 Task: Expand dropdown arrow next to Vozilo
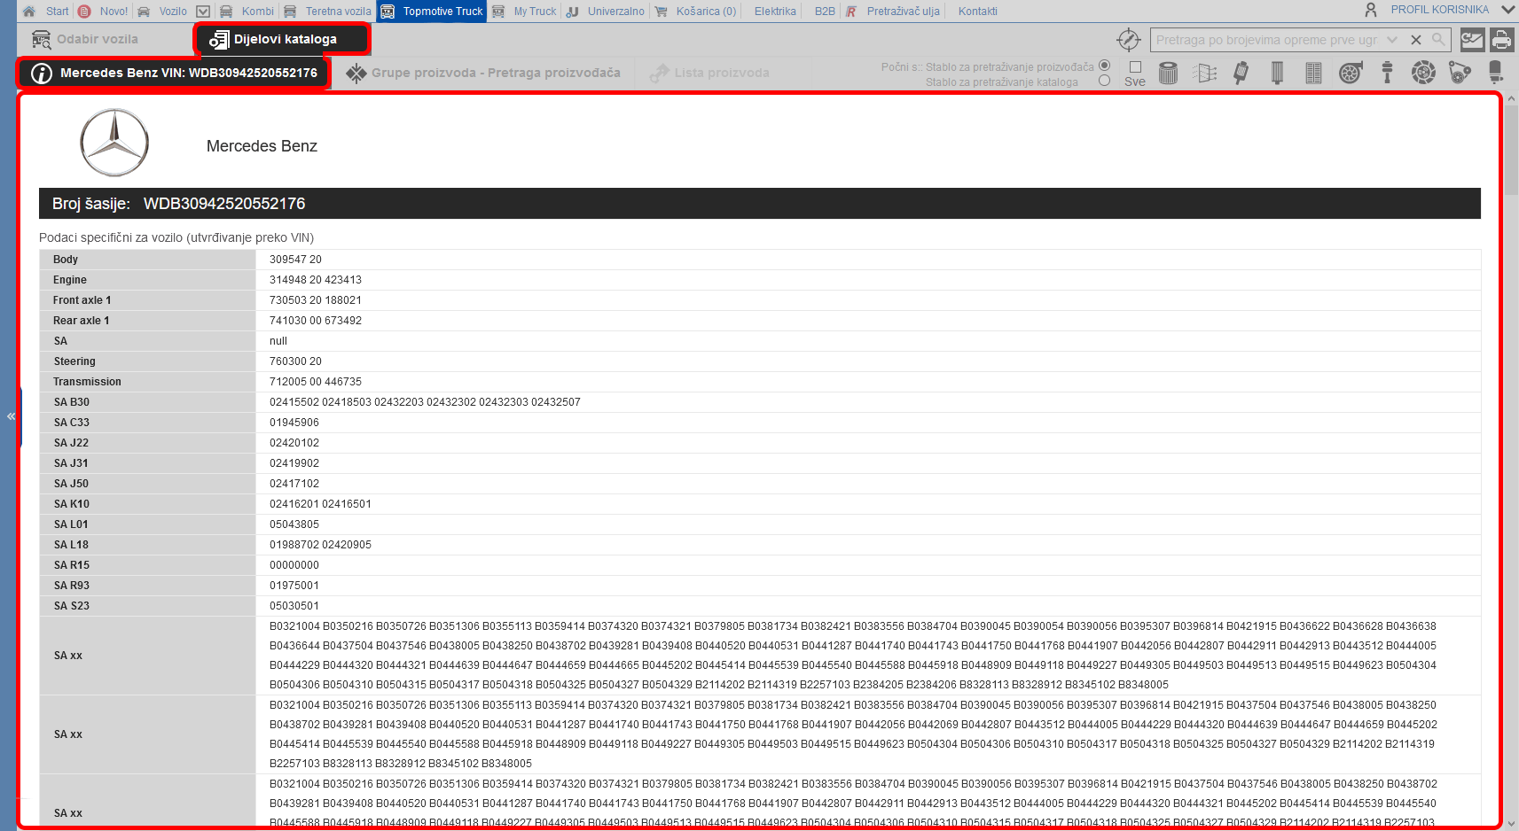tap(203, 12)
